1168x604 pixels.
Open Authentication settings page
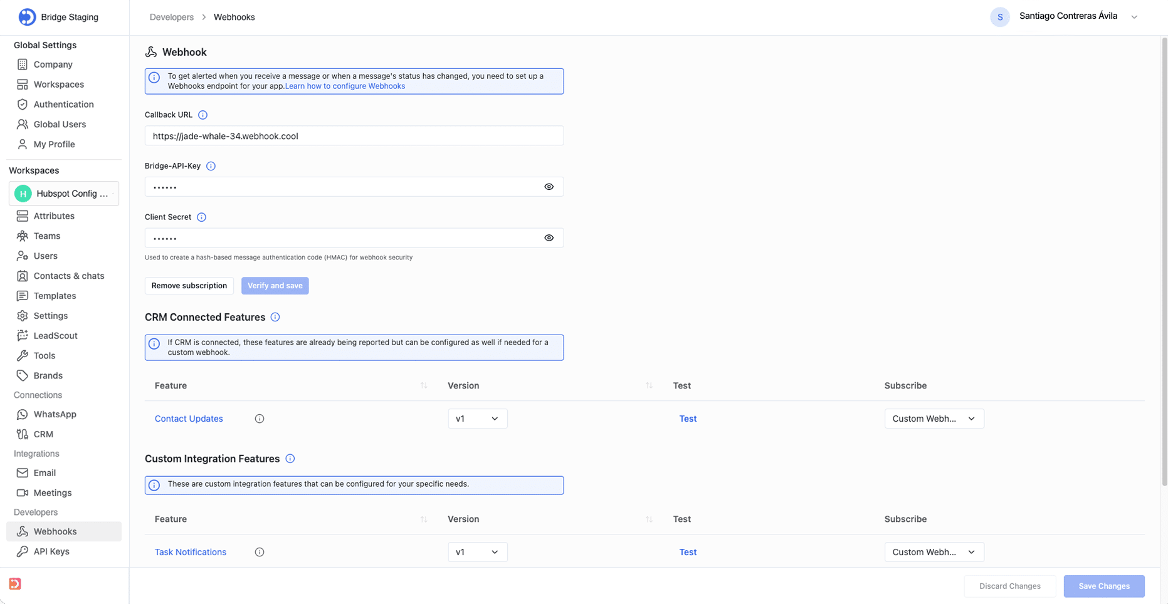click(64, 105)
